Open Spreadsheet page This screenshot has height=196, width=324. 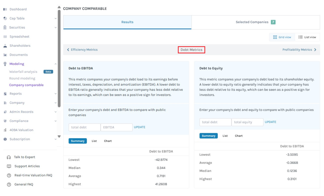tap(19, 37)
